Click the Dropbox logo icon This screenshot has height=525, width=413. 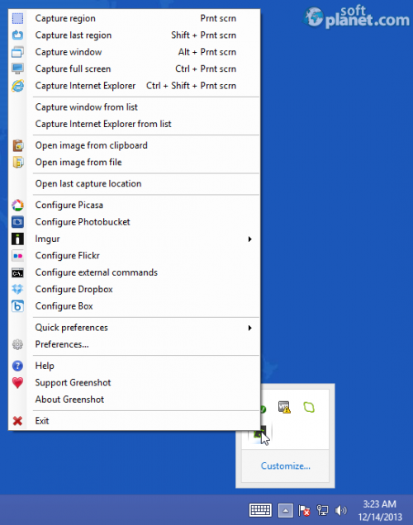pyautogui.click(x=17, y=289)
